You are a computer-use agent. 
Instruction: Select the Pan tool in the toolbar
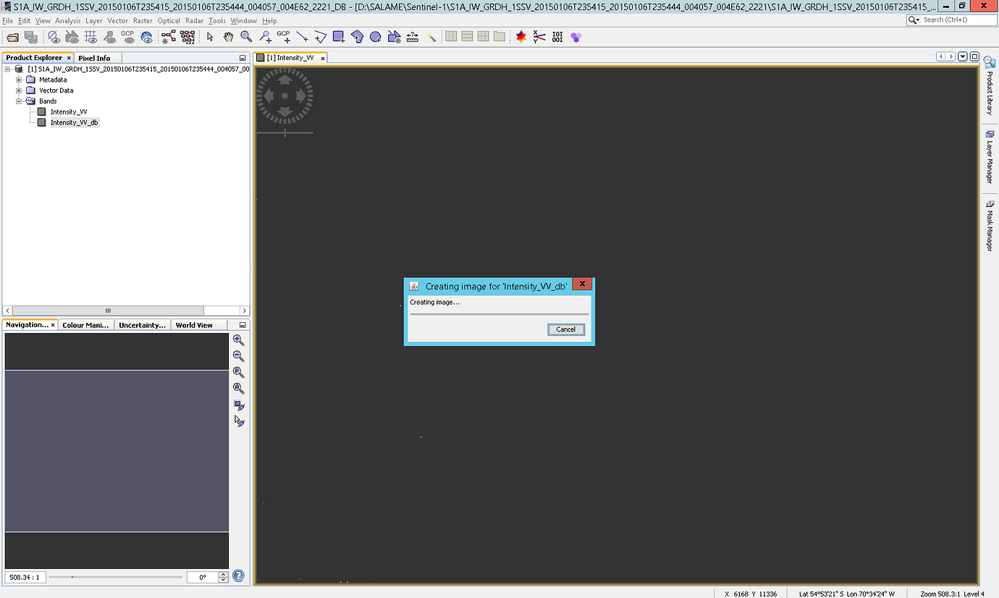pos(228,36)
